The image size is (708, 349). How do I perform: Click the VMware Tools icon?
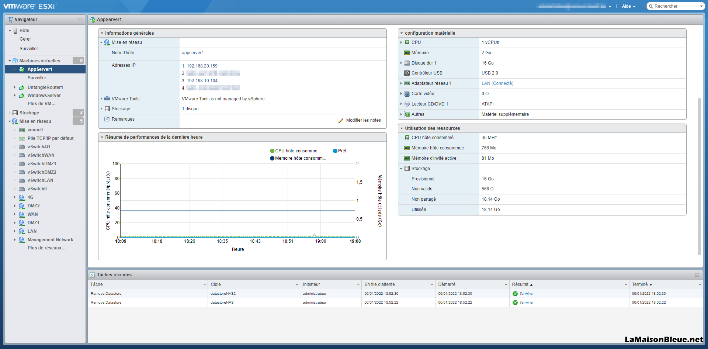pos(107,99)
